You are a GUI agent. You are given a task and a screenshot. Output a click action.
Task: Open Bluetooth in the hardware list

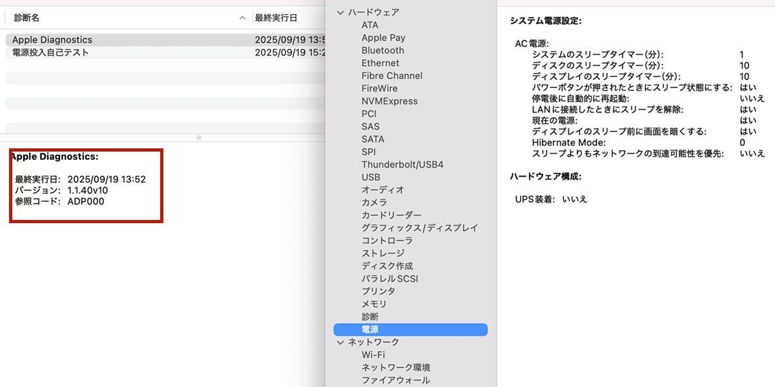click(382, 50)
